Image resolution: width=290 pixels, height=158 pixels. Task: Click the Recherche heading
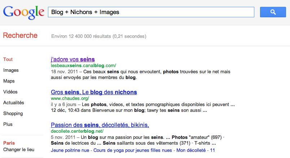point(20,35)
